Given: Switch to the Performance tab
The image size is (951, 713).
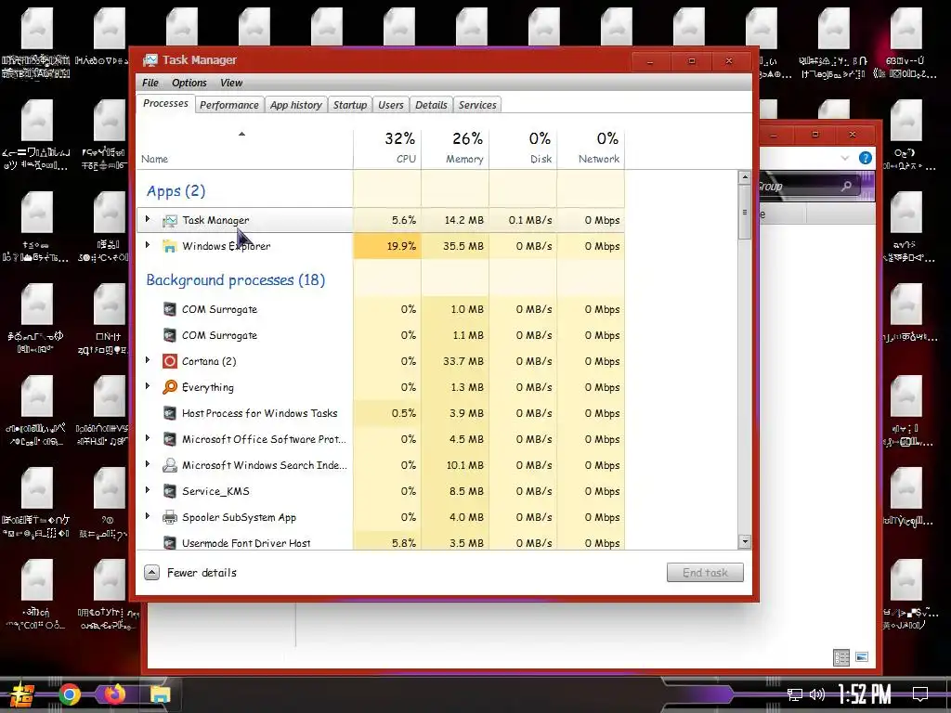Looking at the screenshot, I should pyautogui.click(x=229, y=105).
